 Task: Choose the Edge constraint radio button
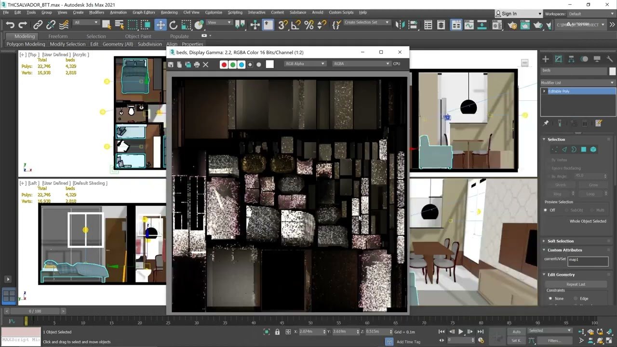point(576,299)
